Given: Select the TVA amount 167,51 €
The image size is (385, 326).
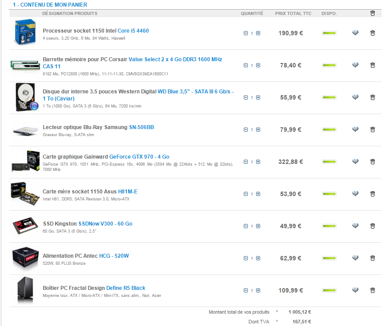Looking at the screenshot, I should click(302, 322).
